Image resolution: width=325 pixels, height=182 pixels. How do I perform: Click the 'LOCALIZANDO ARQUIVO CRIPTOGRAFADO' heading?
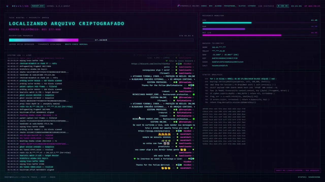click(x=67, y=24)
